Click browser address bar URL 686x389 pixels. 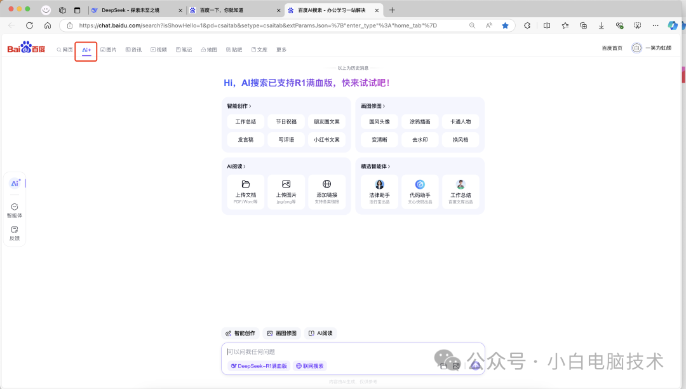[x=258, y=25]
